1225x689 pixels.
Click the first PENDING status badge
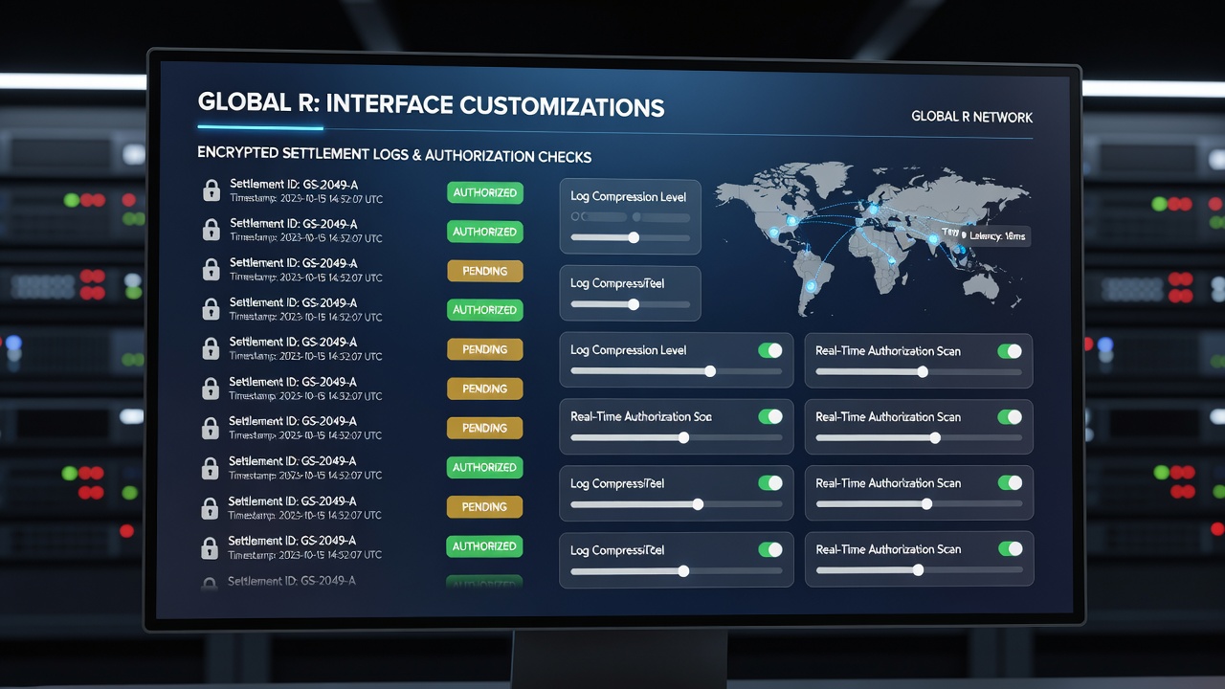[485, 271]
